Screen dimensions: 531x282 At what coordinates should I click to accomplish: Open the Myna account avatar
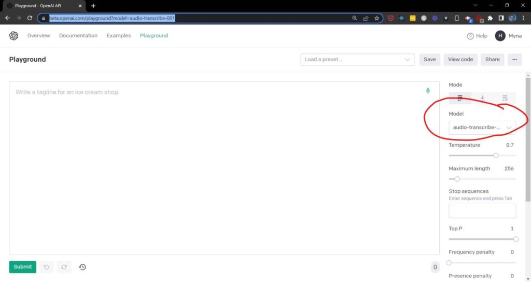[x=500, y=36]
